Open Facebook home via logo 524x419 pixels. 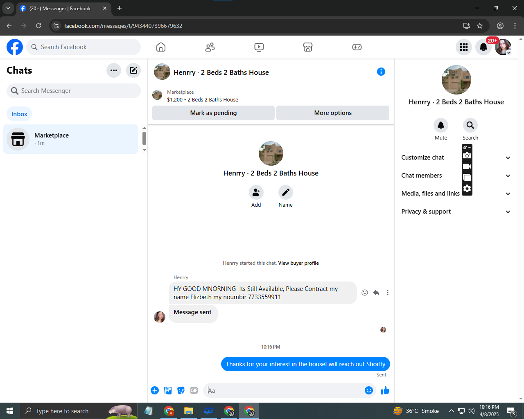(x=15, y=47)
